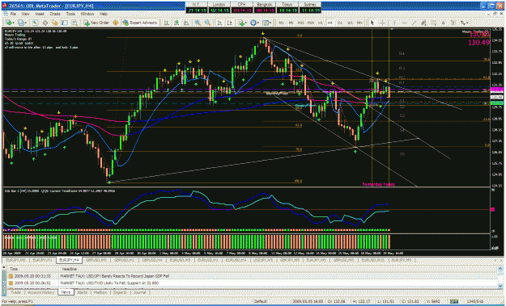This screenshot has width=506, height=306.
Task: Select the text label tool
Action: pyautogui.click(x=453, y=23)
